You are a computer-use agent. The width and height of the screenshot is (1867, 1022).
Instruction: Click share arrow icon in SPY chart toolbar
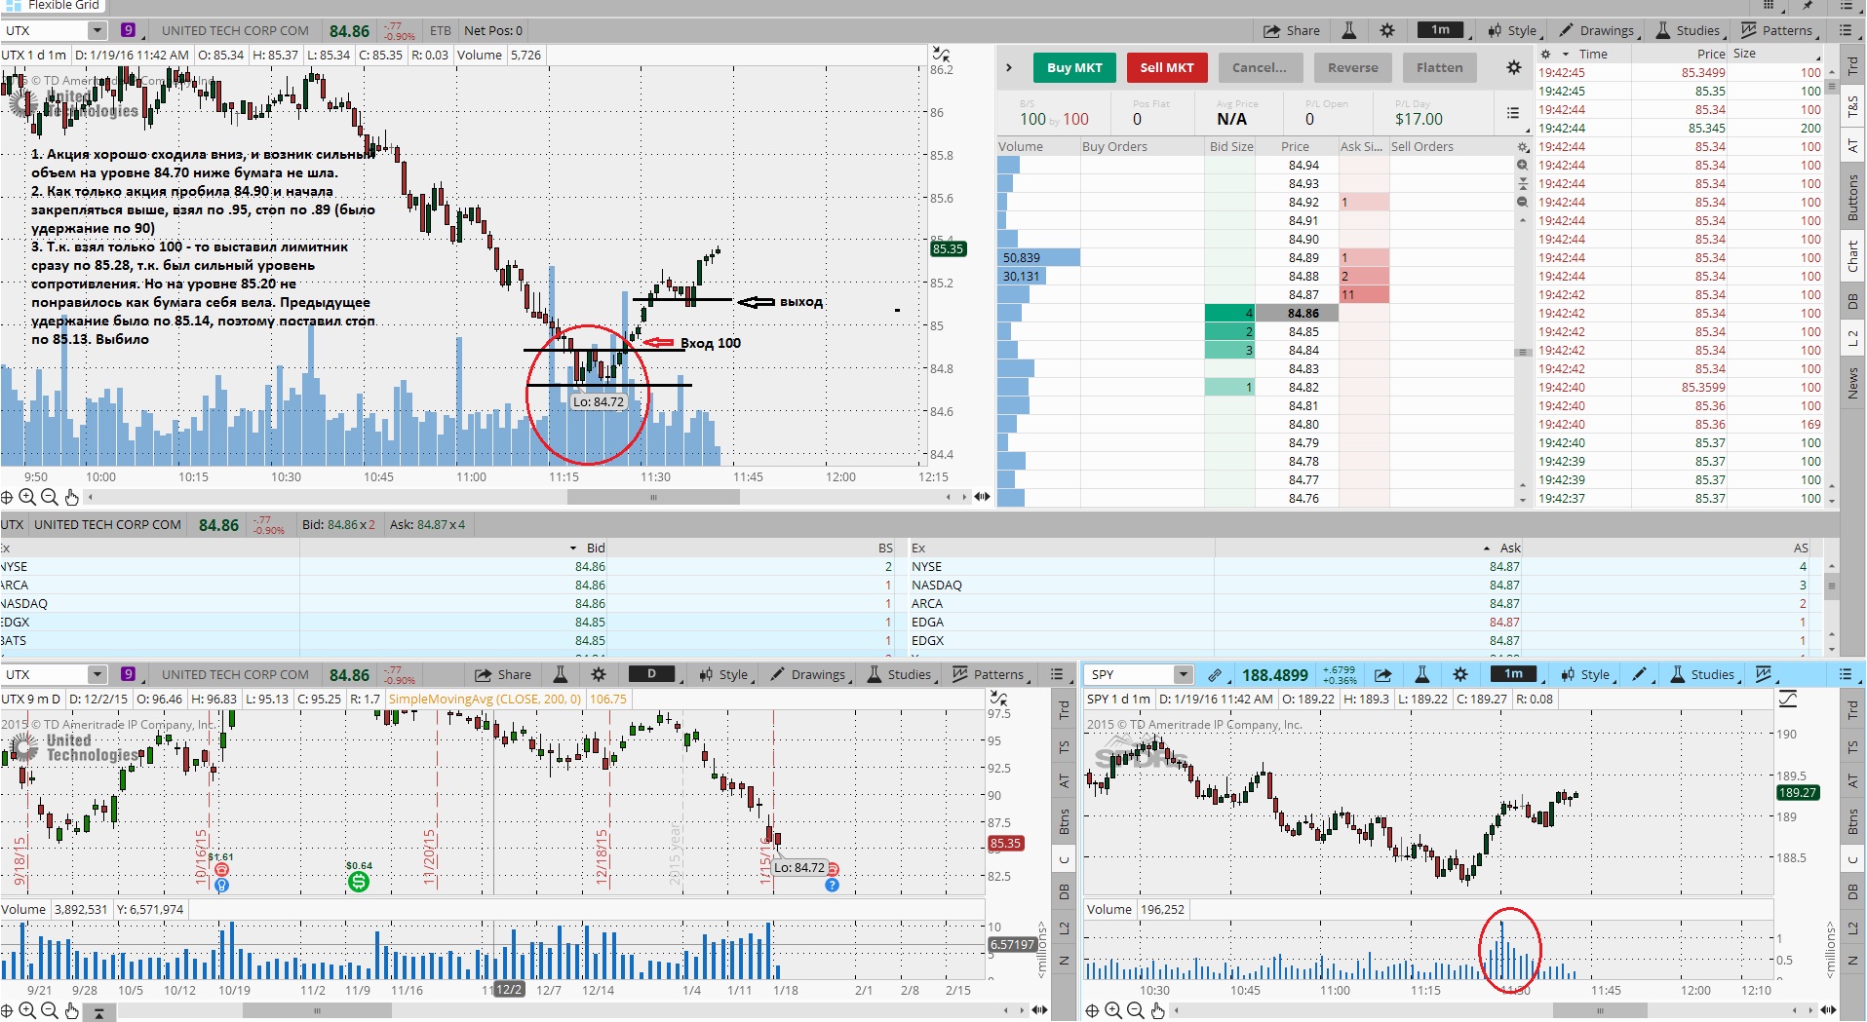(1382, 675)
